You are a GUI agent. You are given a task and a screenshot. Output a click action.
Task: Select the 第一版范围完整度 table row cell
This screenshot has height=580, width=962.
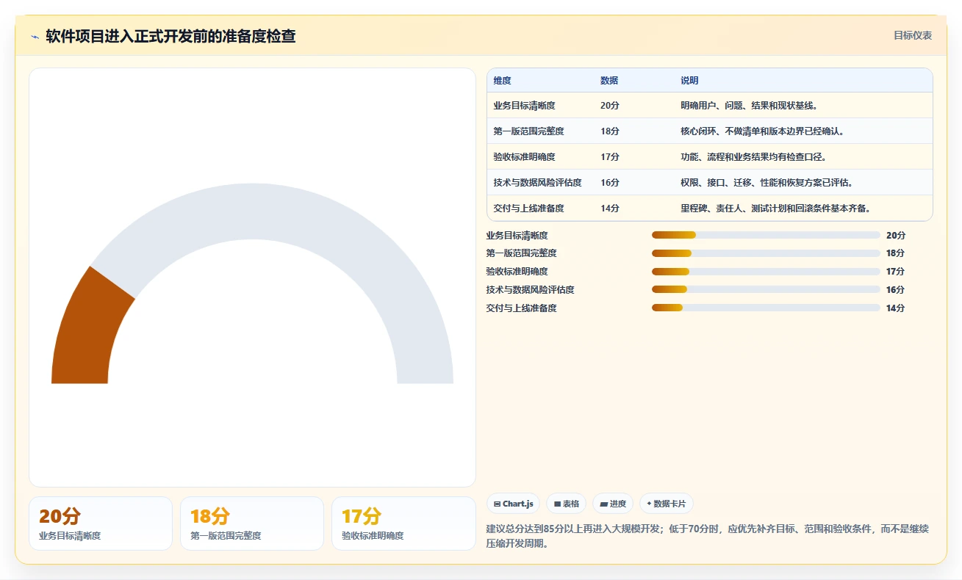528,131
